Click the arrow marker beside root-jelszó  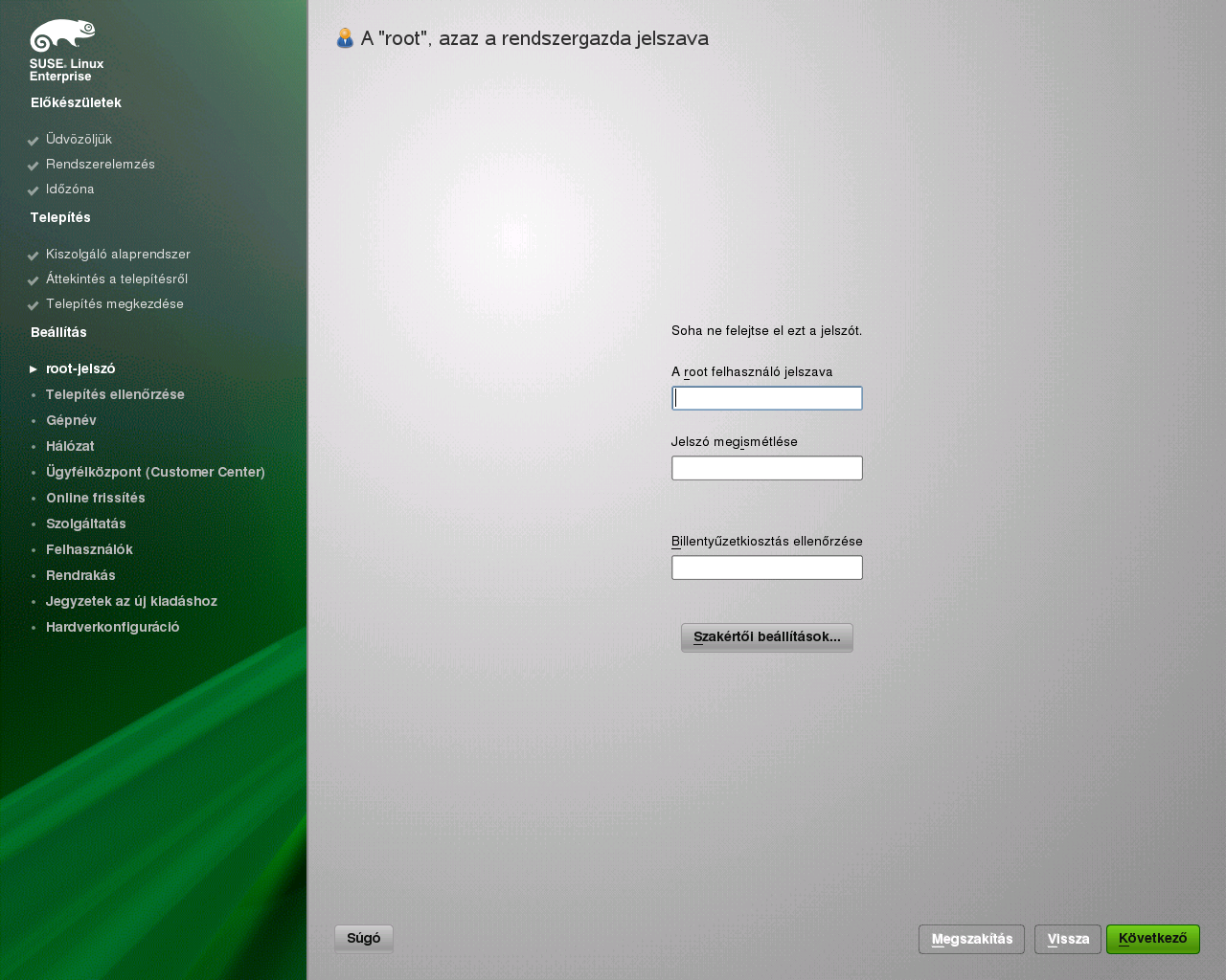point(34,368)
